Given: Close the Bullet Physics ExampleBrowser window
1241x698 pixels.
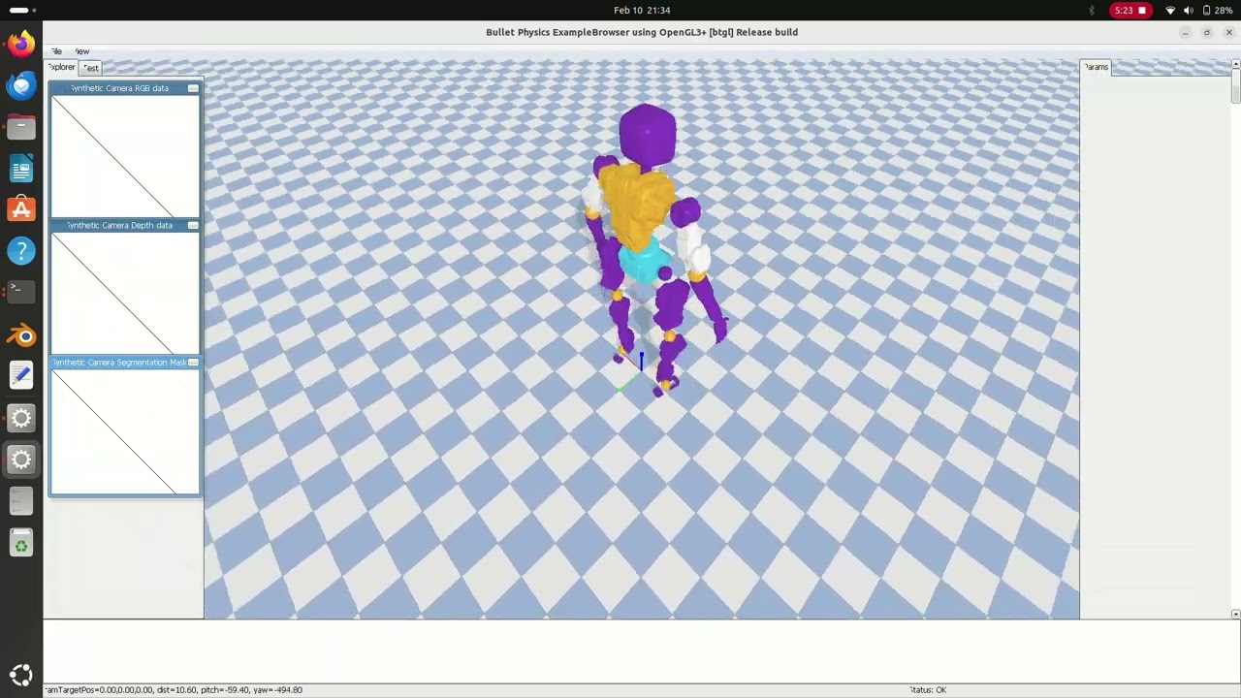Looking at the screenshot, I should pos(1229,33).
